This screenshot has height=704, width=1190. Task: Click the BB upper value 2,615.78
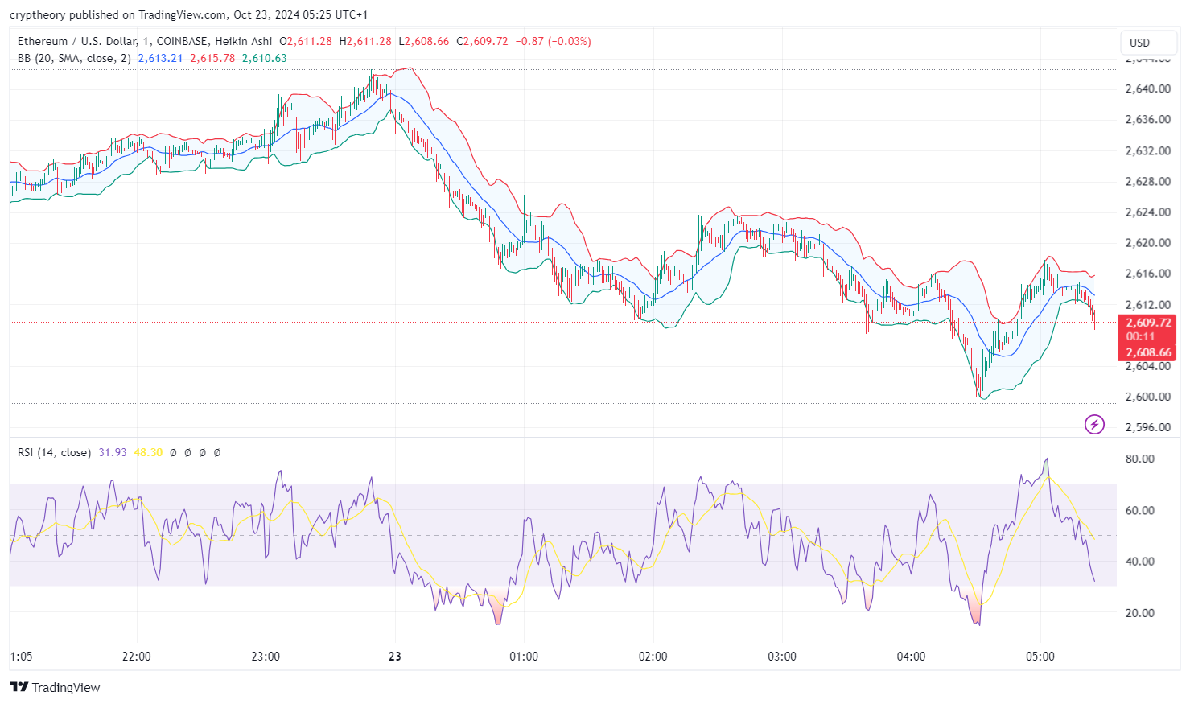tap(212, 58)
